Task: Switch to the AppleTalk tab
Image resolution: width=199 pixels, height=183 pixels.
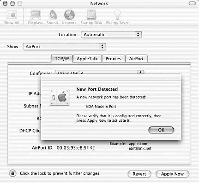Action: (x=87, y=59)
